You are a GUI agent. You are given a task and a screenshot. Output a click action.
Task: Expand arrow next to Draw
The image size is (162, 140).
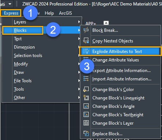click(x=79, y=72)
